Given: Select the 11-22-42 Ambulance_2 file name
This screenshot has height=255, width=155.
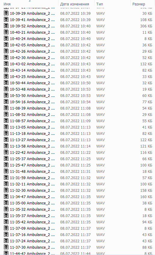Looking at the screenshot, I should tap(32, 153).
